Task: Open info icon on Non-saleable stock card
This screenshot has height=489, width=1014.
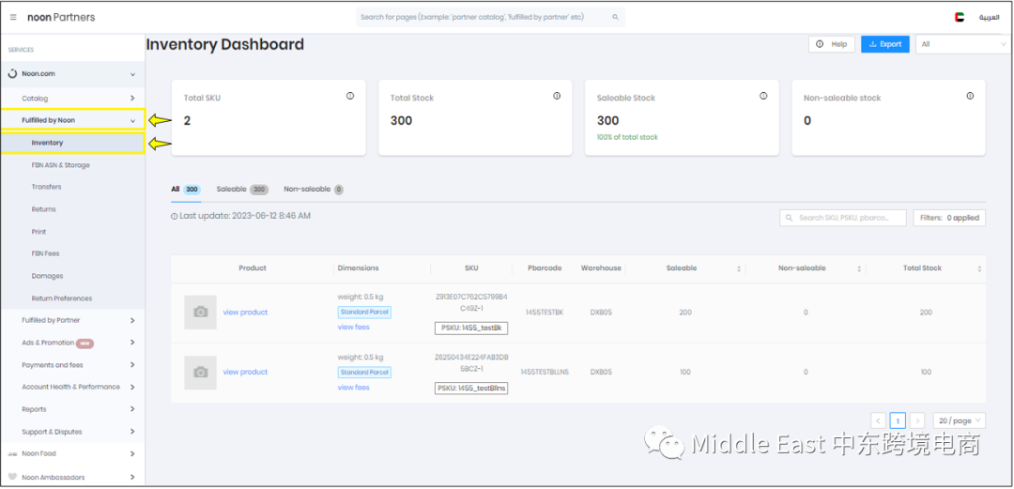Action: (x=970, y=96)
